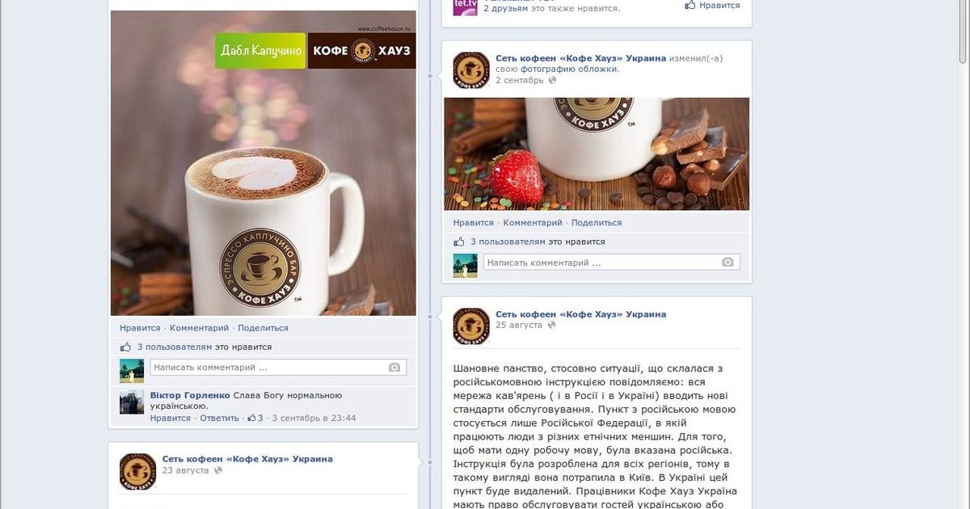Click globe privacy icon next to 25 августа
Viewport: 970px width, 509px height.
[551, 325]
